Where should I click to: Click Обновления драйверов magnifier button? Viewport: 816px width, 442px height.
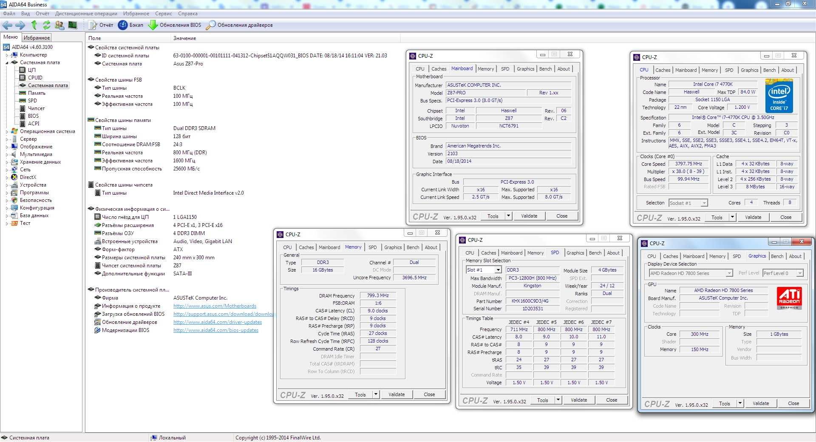coord(239,25)
